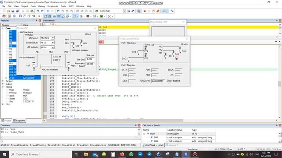Click the New file icon in the toolbar
This screenshot has width=282, height=158.
click(x=4, y=11)
